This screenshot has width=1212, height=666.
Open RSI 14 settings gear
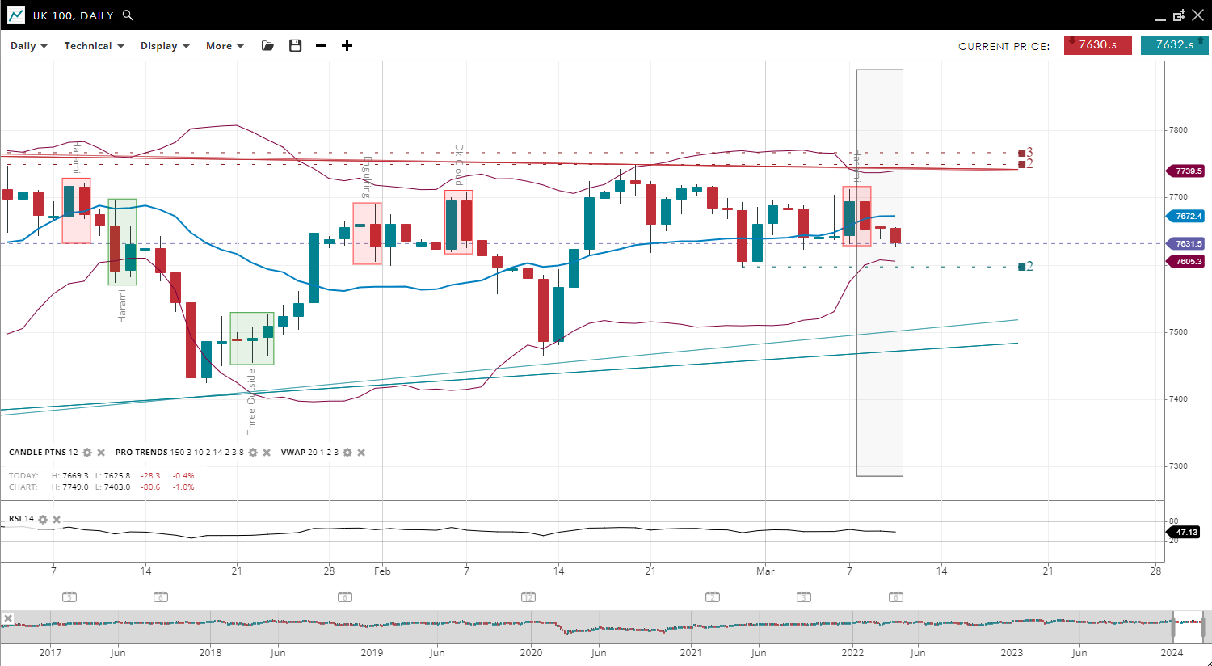pos(43,520)
